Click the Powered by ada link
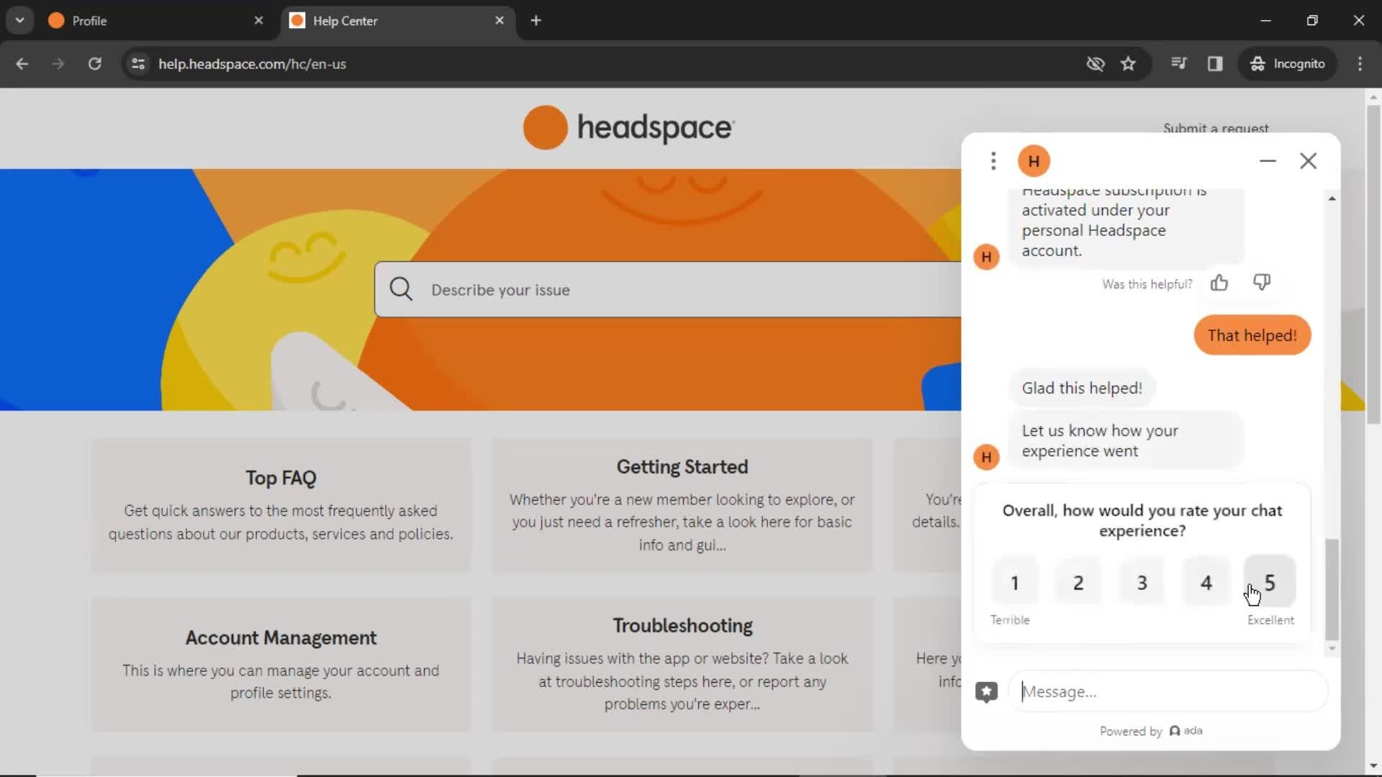 point(1151,731)
